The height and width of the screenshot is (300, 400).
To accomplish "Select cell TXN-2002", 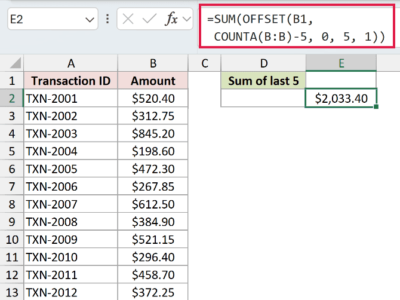I will (x=70, y=116).
